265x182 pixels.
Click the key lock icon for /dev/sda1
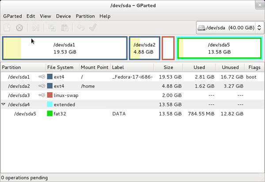(42, 77)
